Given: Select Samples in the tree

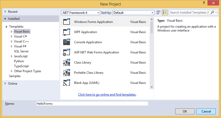Looking at the screenshot, I should (x=15, y=76).
